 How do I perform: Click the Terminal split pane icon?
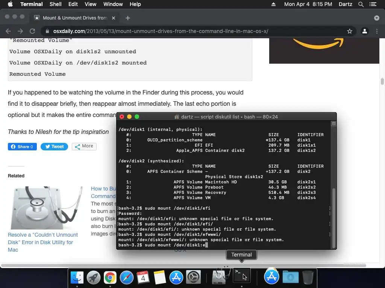334,123
